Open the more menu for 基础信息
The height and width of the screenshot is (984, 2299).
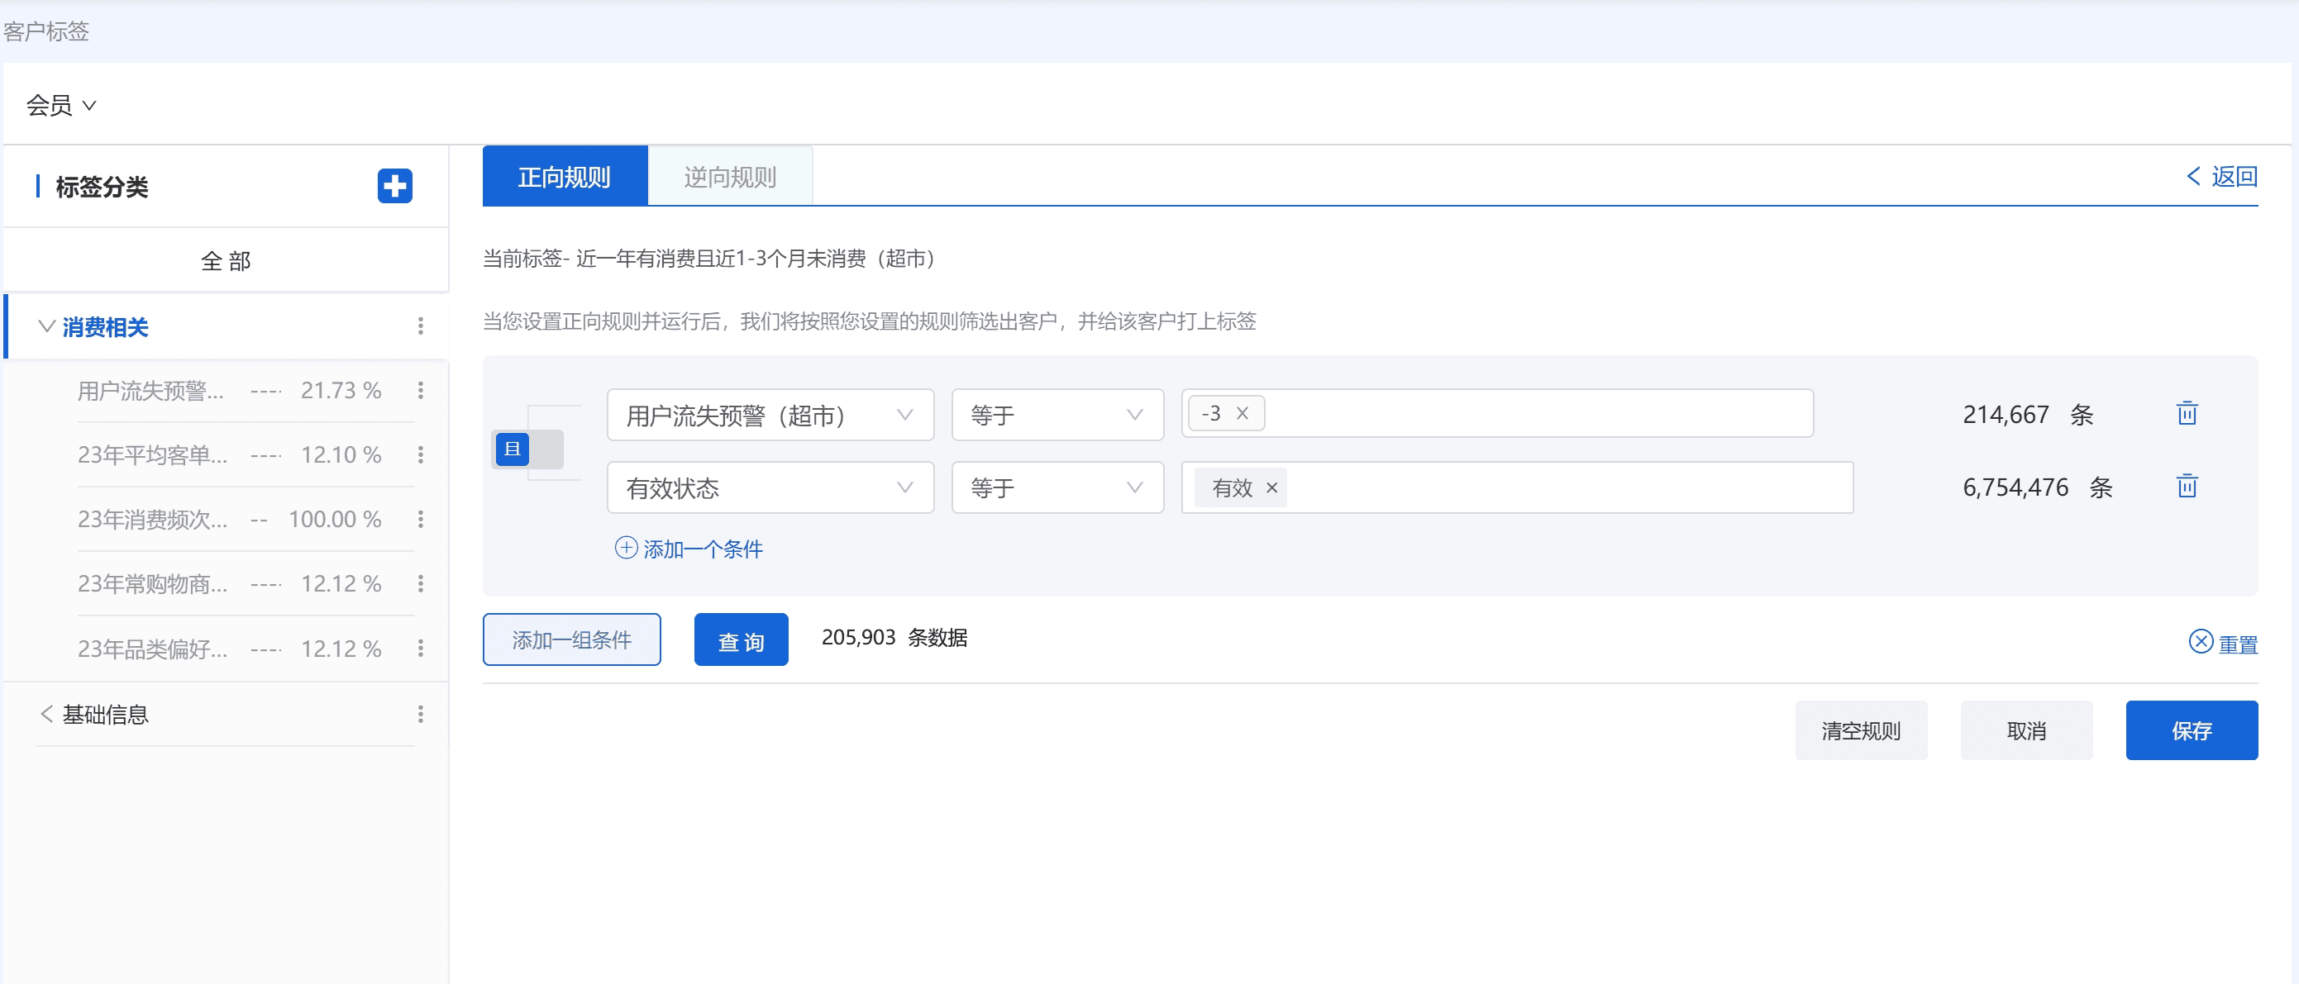(420, 714)
